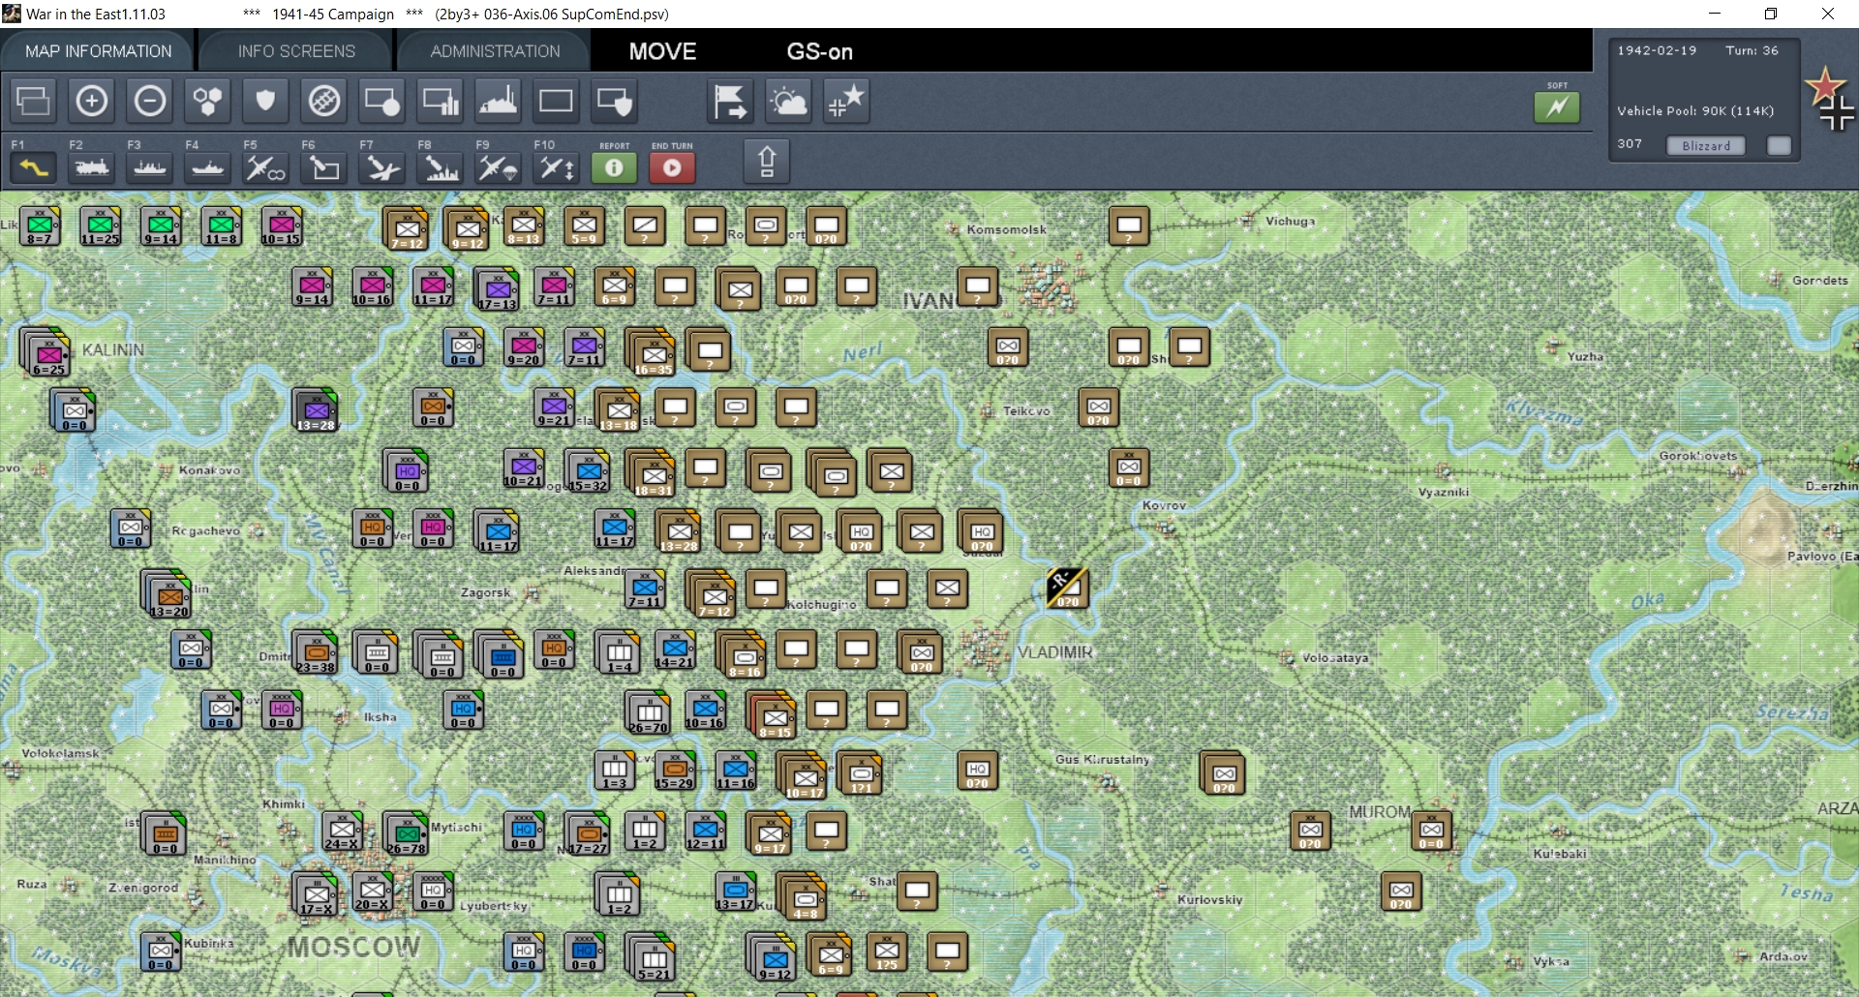Screen dimensions: 1859x997
Task: Click the Komsomolsk town label
Action: 1007,229
